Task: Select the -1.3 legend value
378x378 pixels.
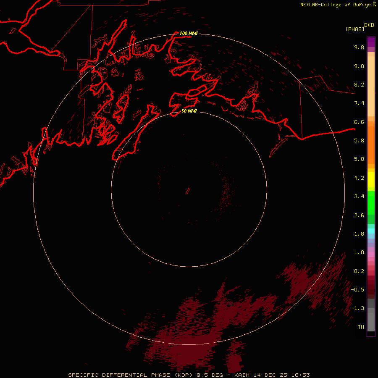Action: click(x=357, y=308)
